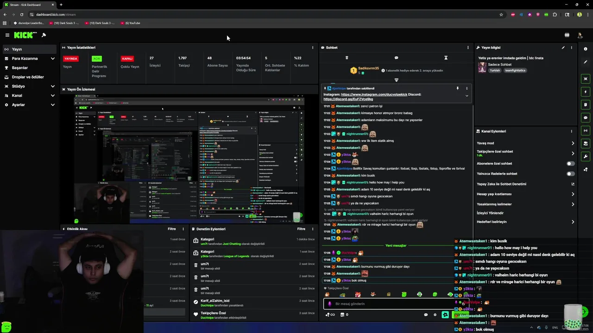Edit stream info with pencil icon
The height and width of the screenshot is (333, 593).
[x=563, y=48]
